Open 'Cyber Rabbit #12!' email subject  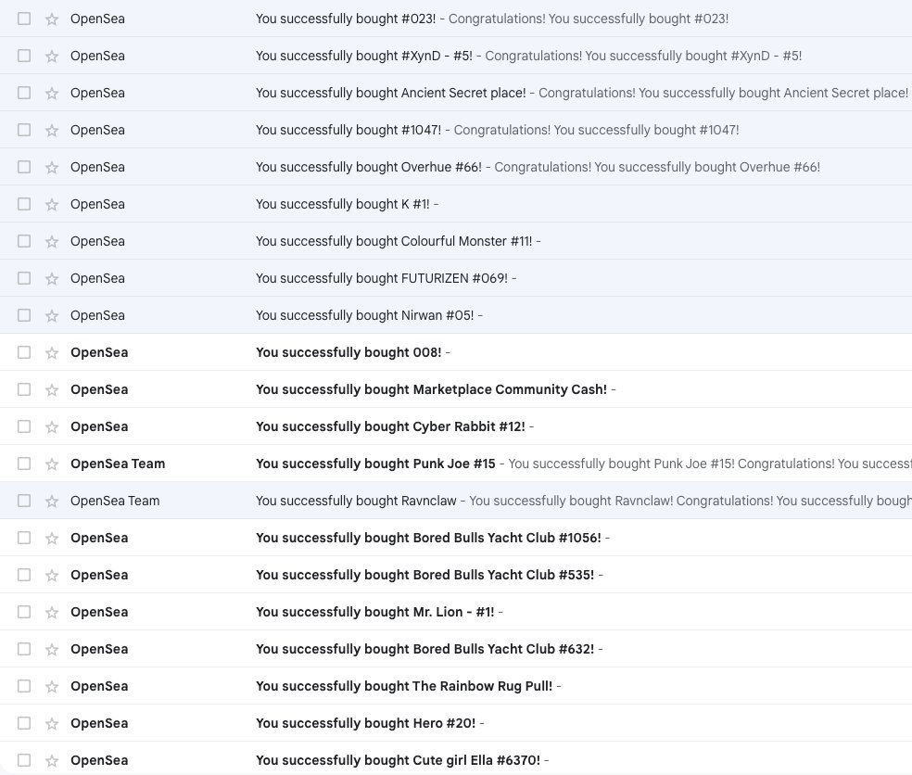(390, 426)
